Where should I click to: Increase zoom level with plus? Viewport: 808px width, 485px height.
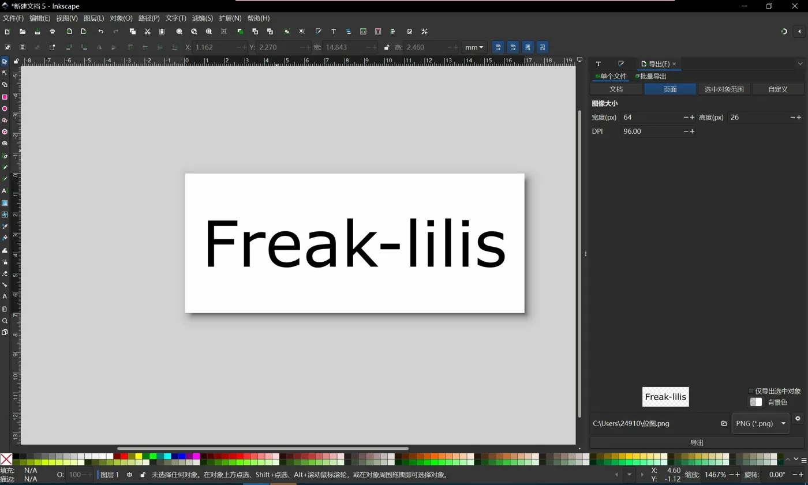point(738,475)
